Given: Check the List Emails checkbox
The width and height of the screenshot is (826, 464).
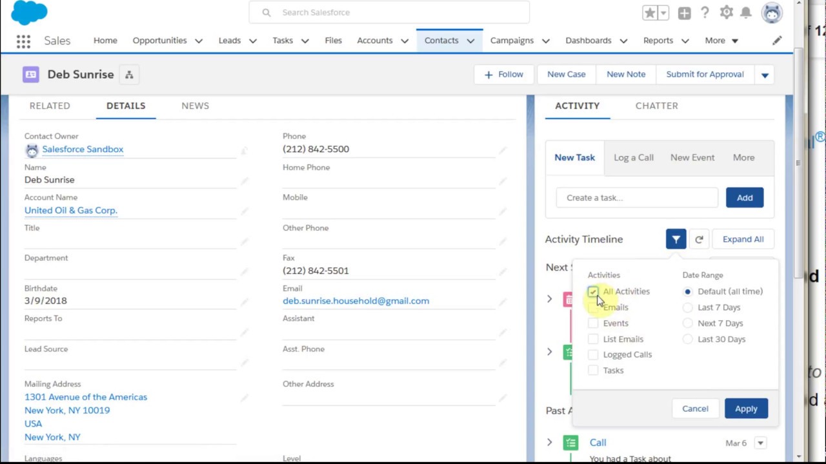Looking at the screenshot, I should pyautogui.click(x=592, y=339).
